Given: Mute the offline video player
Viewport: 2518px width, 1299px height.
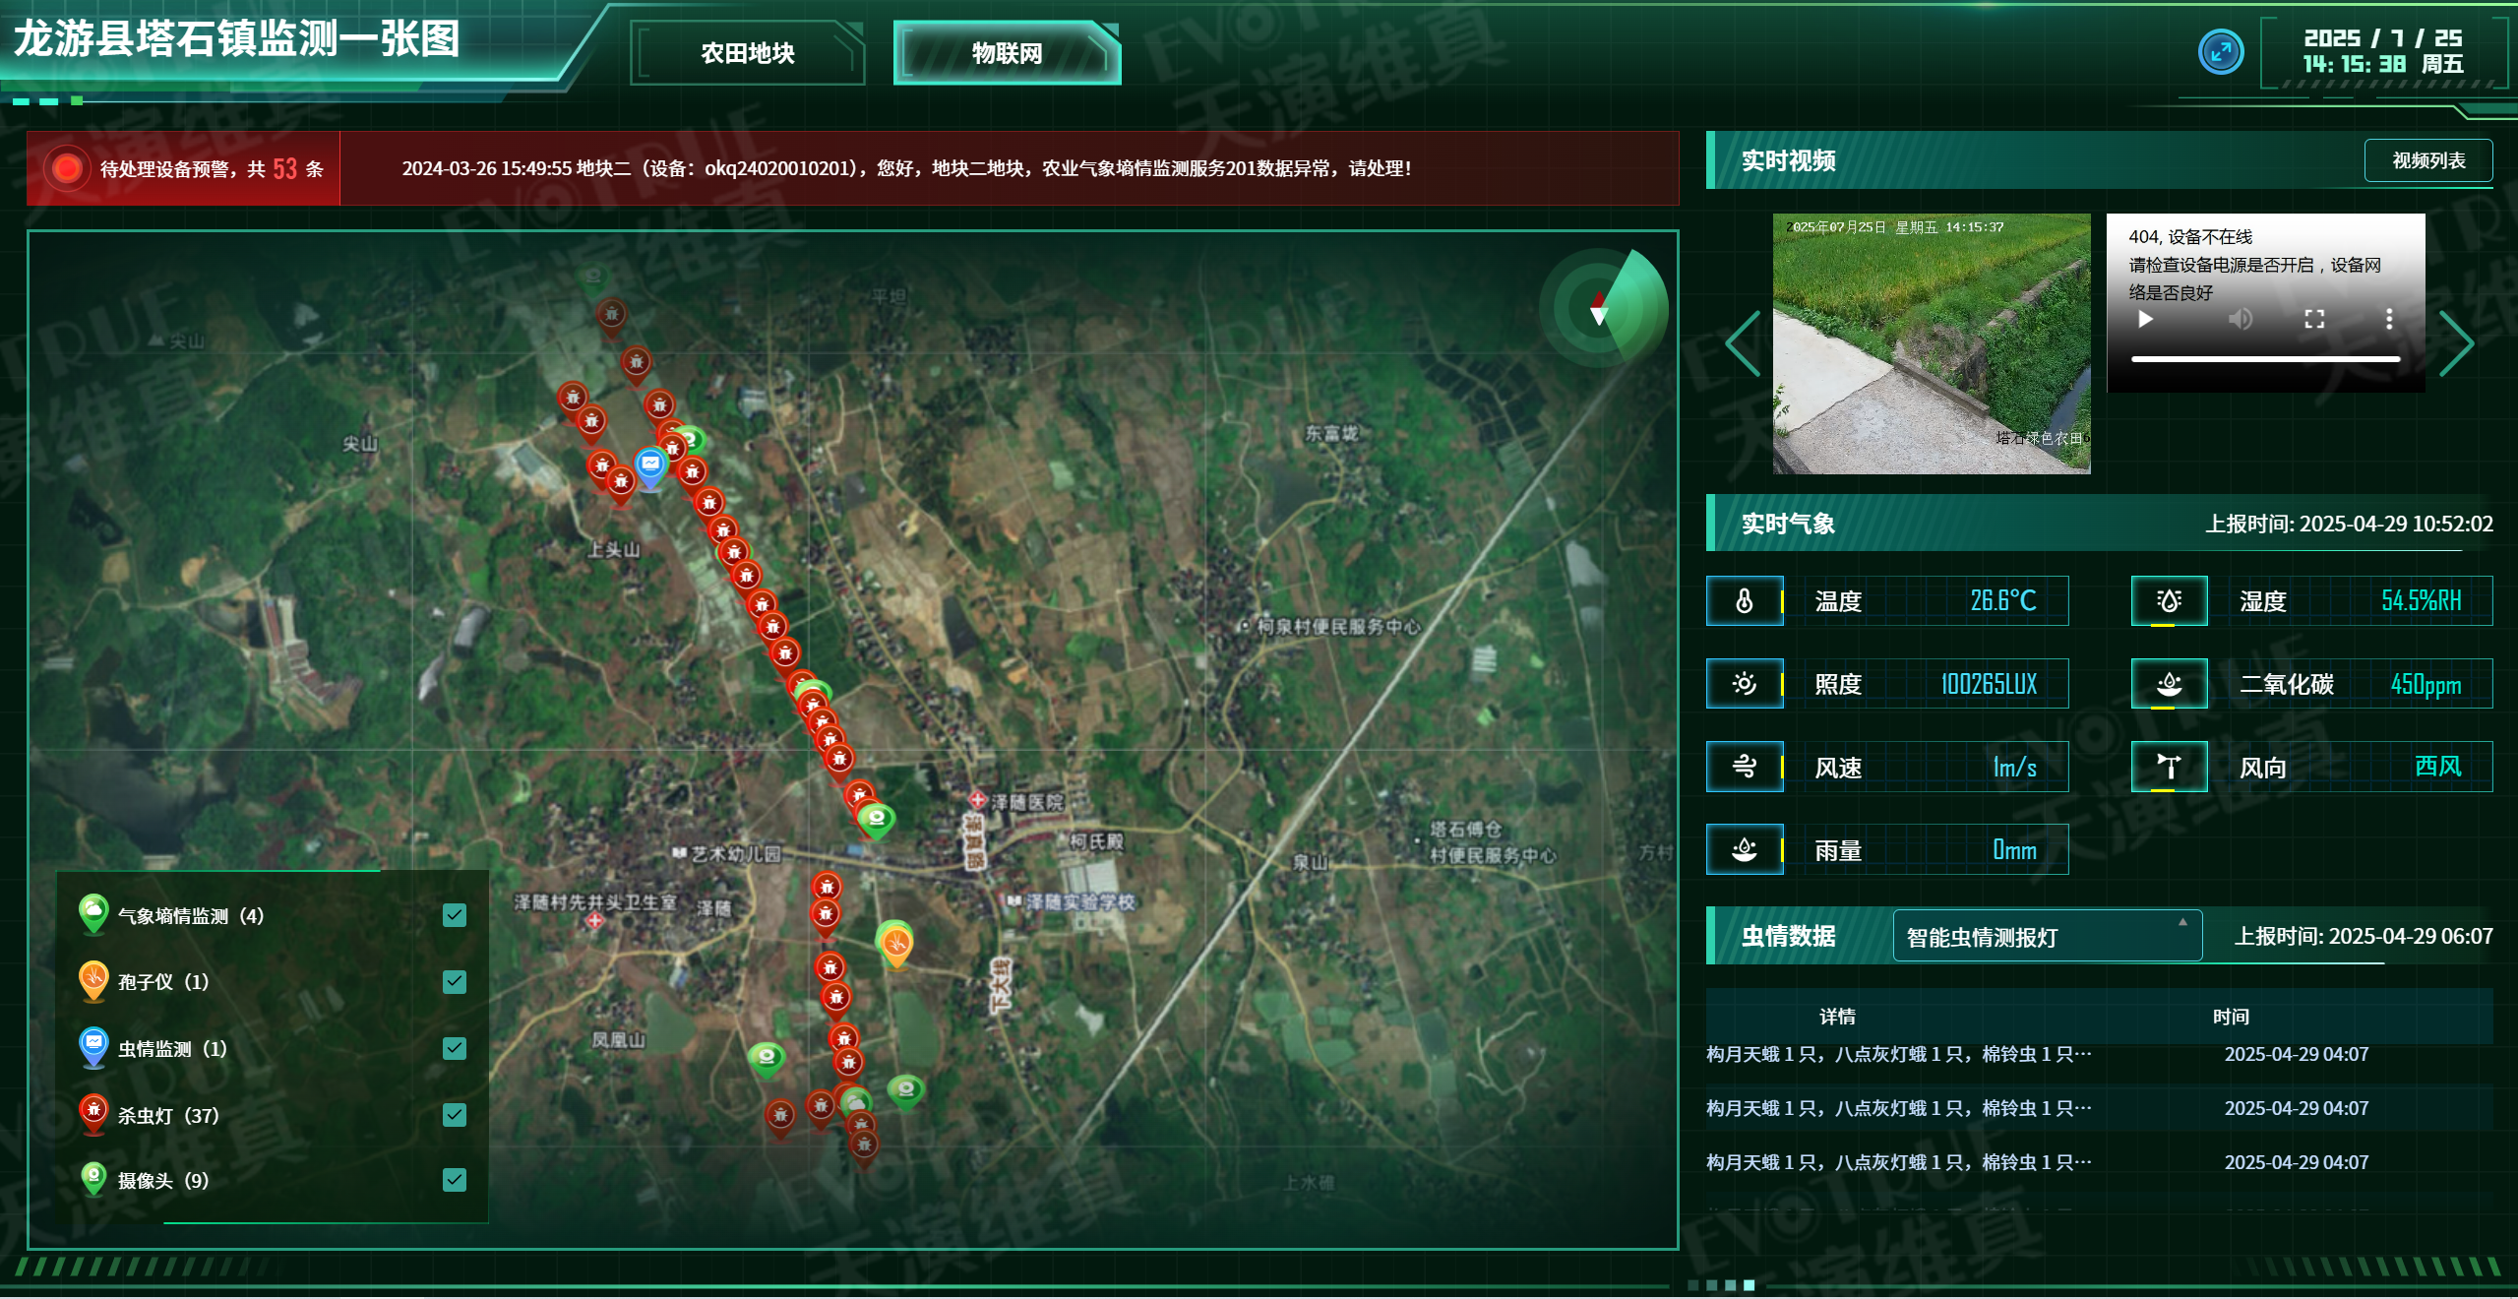Looking at the screenshot, I should point(2240,319).
